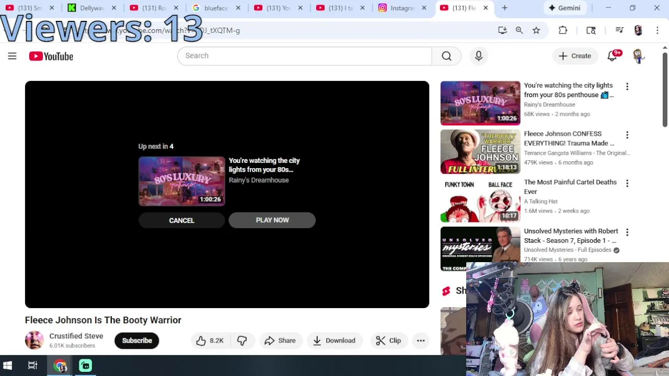Open the Create button
This screenshot has width=669, height=376.
575,56
